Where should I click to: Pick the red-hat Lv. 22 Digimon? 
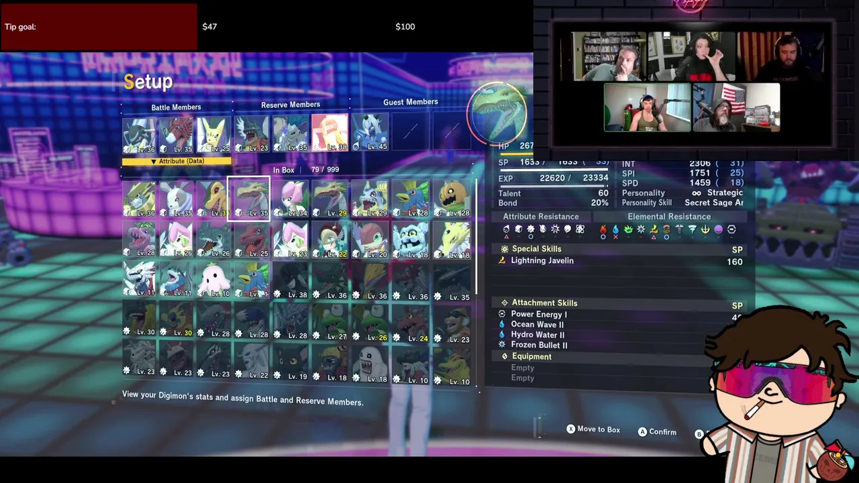click(331, 240)
